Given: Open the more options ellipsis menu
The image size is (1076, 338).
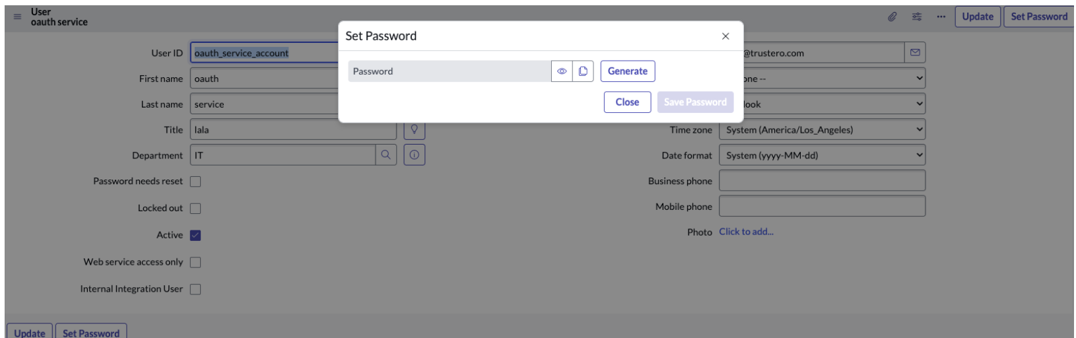Looking at the screenshot, I should point(941,17).
